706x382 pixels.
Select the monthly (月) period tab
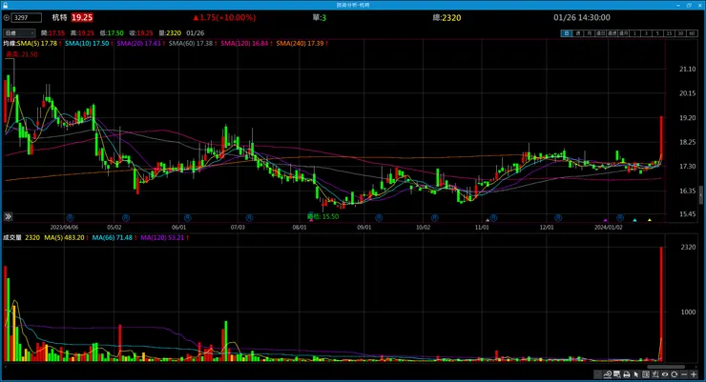pos(590,33)
